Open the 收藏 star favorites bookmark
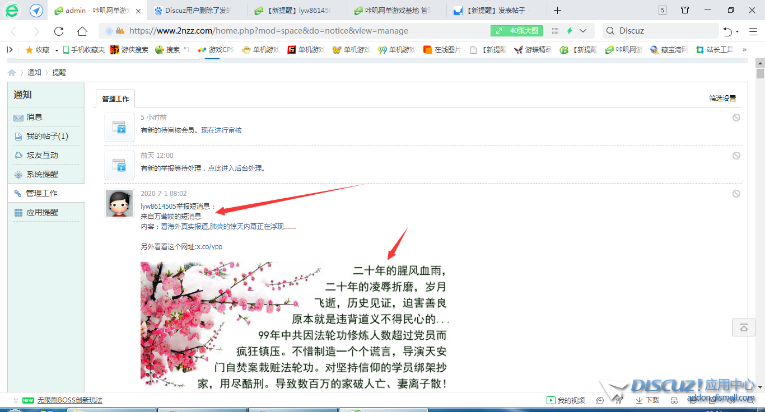Screen dimensions: 765x412 [38, 50]
